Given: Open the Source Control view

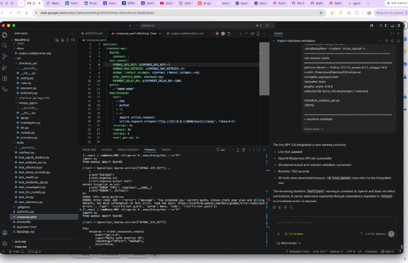Looking at the screenshot, I should click(x=5, y=57).
